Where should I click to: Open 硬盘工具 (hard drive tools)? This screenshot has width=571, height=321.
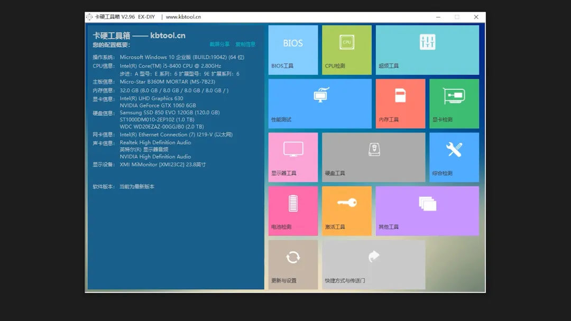point(373,156)
